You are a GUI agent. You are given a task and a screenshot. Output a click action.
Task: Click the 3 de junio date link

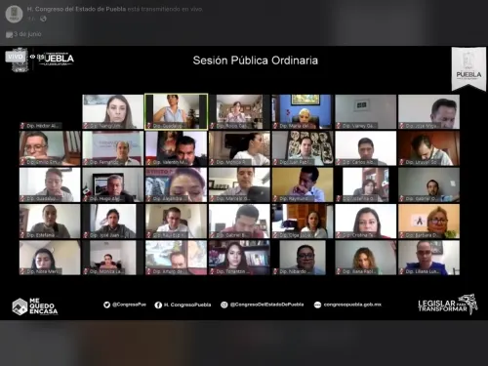coord(27,34)
